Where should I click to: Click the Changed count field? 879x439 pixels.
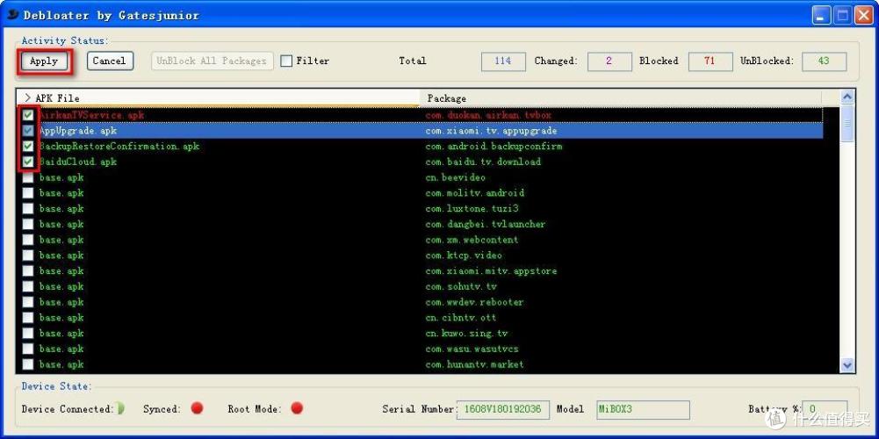click(609, 61)
